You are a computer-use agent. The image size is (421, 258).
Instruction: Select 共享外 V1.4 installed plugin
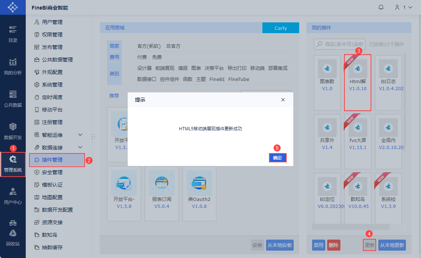(327, 142)
